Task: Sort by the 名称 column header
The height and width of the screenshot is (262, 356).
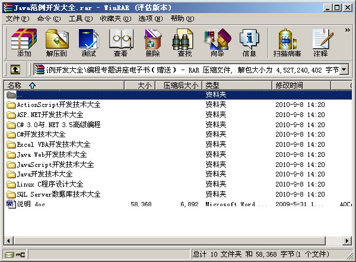Action: click(x=64, y=86)
